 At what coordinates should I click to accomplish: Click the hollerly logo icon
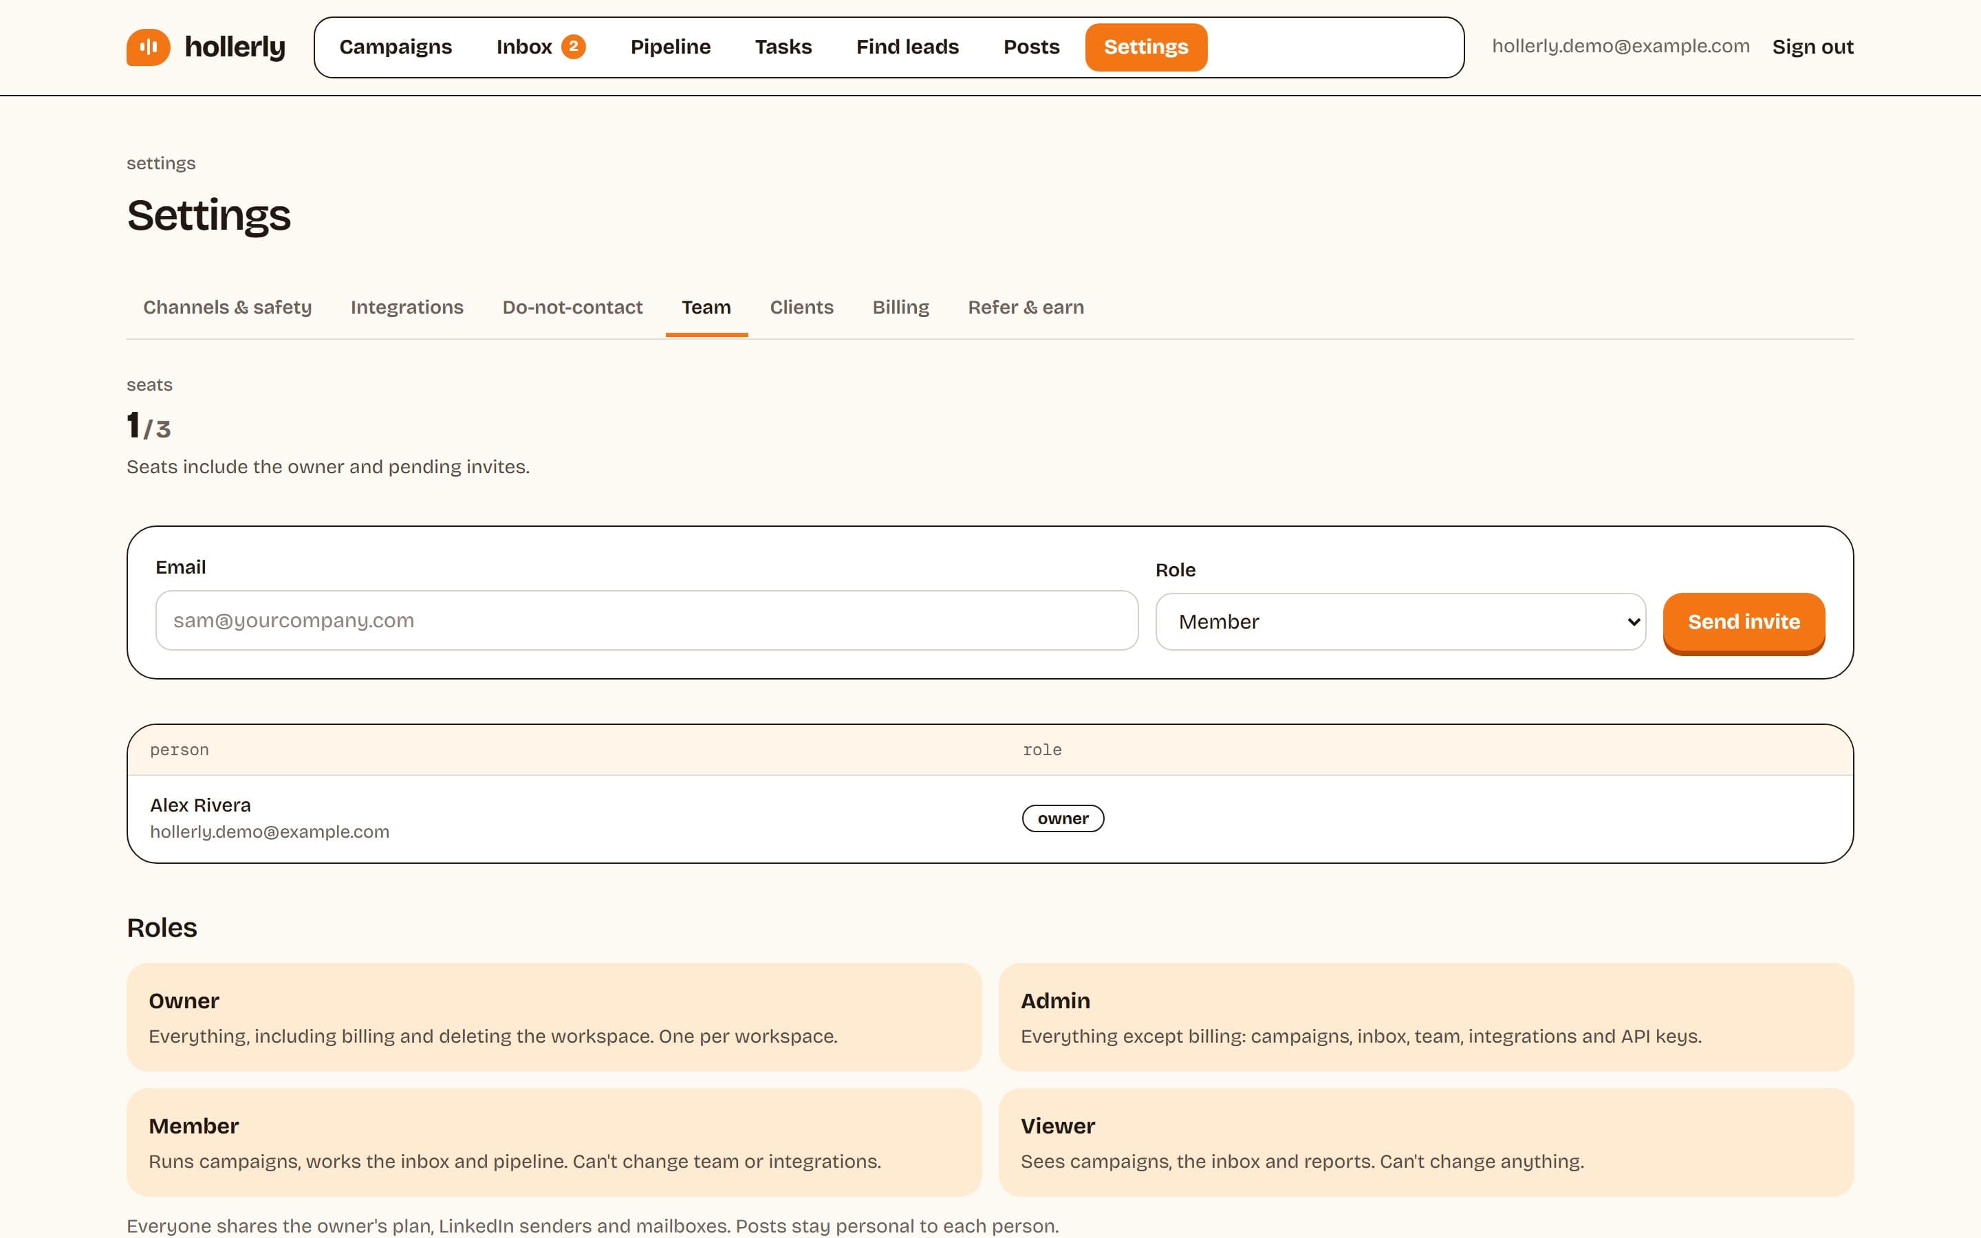point(148,47)
